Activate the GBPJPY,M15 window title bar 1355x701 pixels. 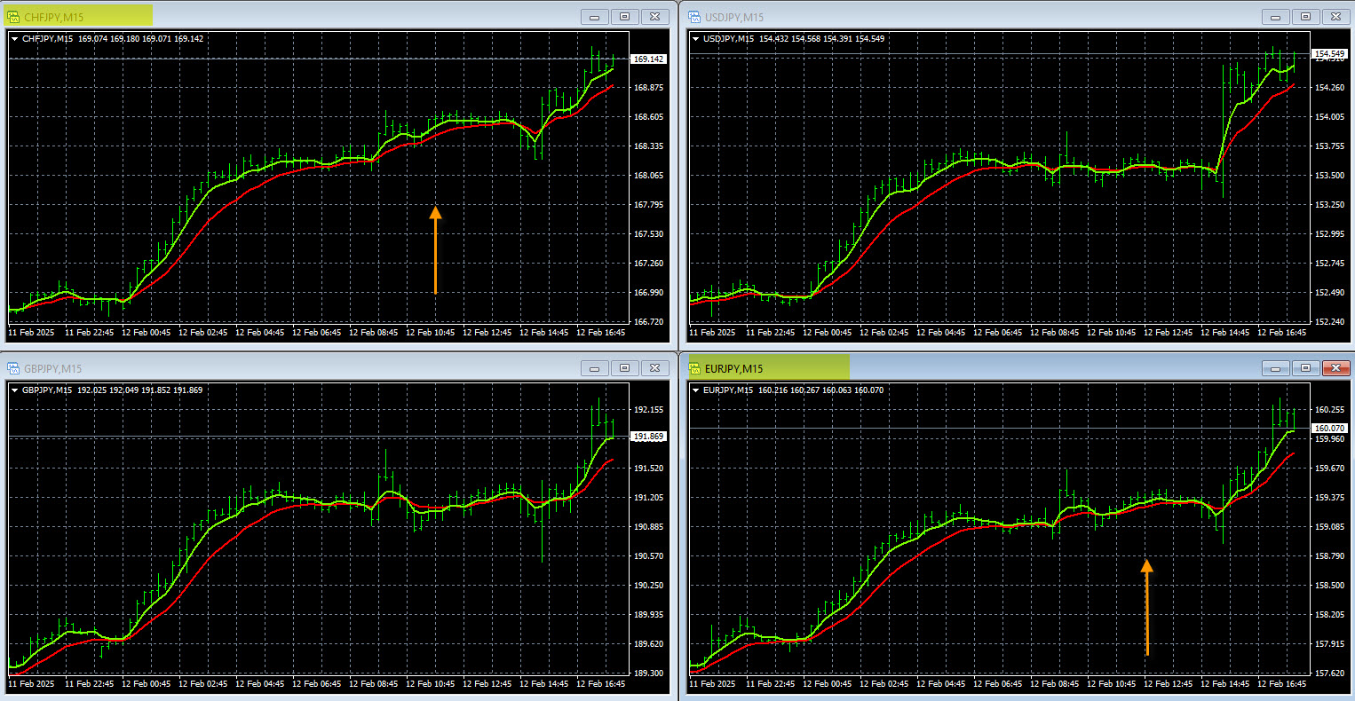pos(266,368)
